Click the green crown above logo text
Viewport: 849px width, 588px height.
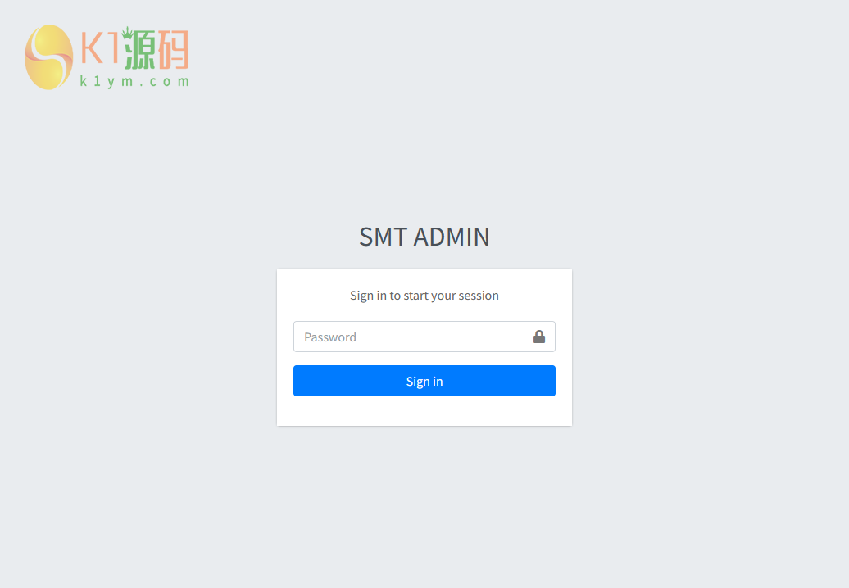[127, 33]
